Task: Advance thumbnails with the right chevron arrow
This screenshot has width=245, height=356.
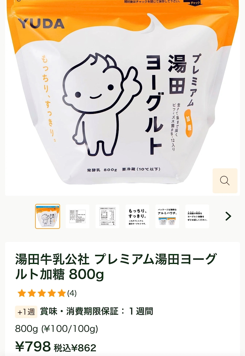Action: click(228, 216)
